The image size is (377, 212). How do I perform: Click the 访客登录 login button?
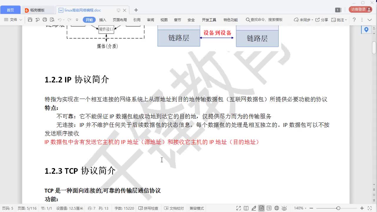pos(360,9)
